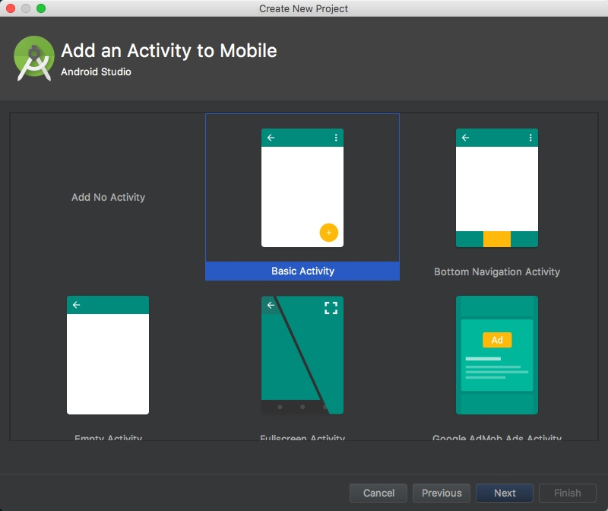This screenshot has height=511, width=608.
Task: Close the Create New Project window
Action: coord(11,8)
